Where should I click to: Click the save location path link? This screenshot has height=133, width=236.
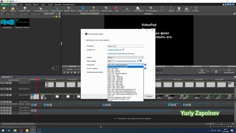(114, 50)
